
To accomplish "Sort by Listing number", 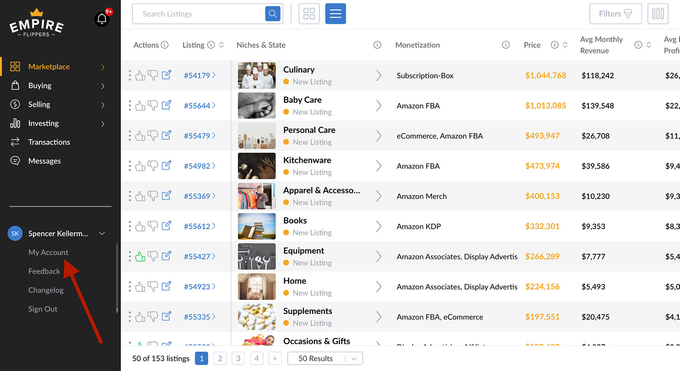I will 222,45.
